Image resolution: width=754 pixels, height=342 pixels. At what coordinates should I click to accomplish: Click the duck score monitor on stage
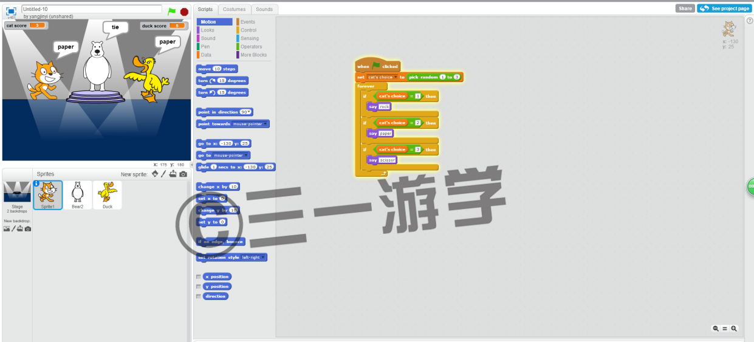coord(163,26)
